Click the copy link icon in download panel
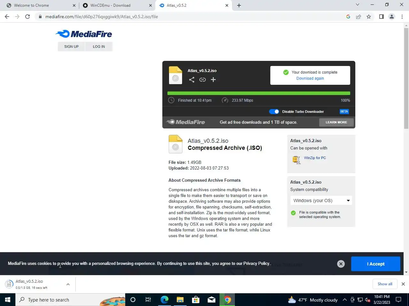409x306 pixels. (203, 80)
